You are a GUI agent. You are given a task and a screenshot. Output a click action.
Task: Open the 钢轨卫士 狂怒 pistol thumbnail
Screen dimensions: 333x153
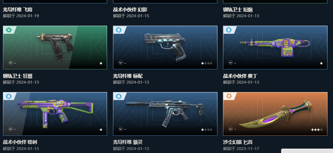click(55, 47)
